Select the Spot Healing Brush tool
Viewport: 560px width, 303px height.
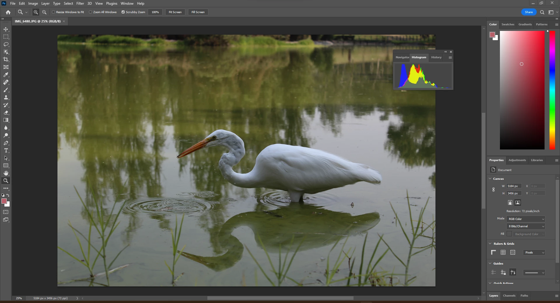point(6,82)
